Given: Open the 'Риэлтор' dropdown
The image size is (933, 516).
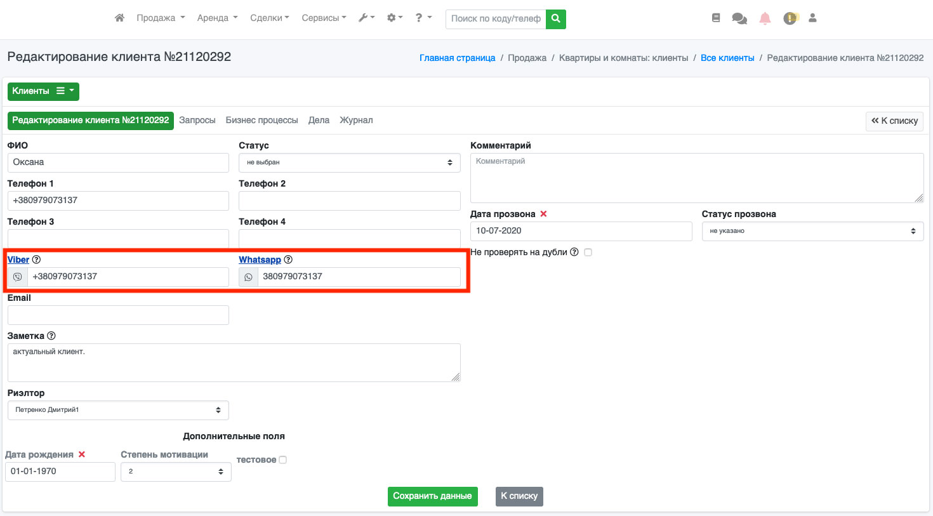Looking at the screenshot, I should [x=118, y=410].
